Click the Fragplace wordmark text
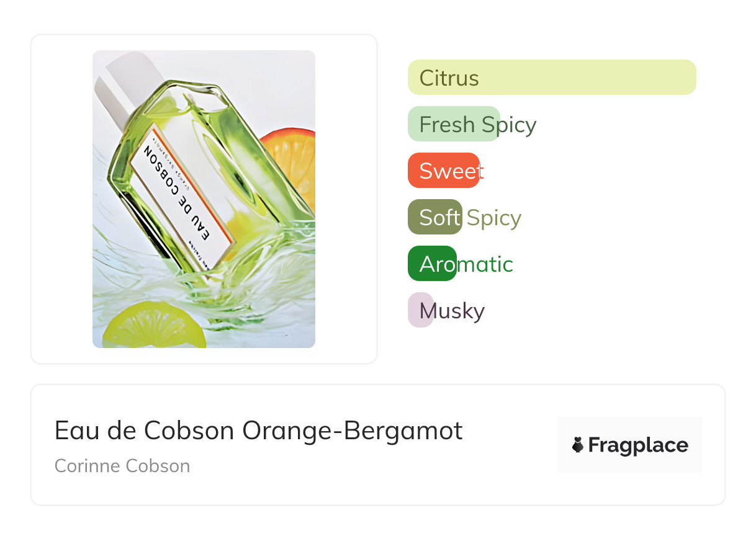This screenshot has height=536, width=756. (x=638, y=445)
